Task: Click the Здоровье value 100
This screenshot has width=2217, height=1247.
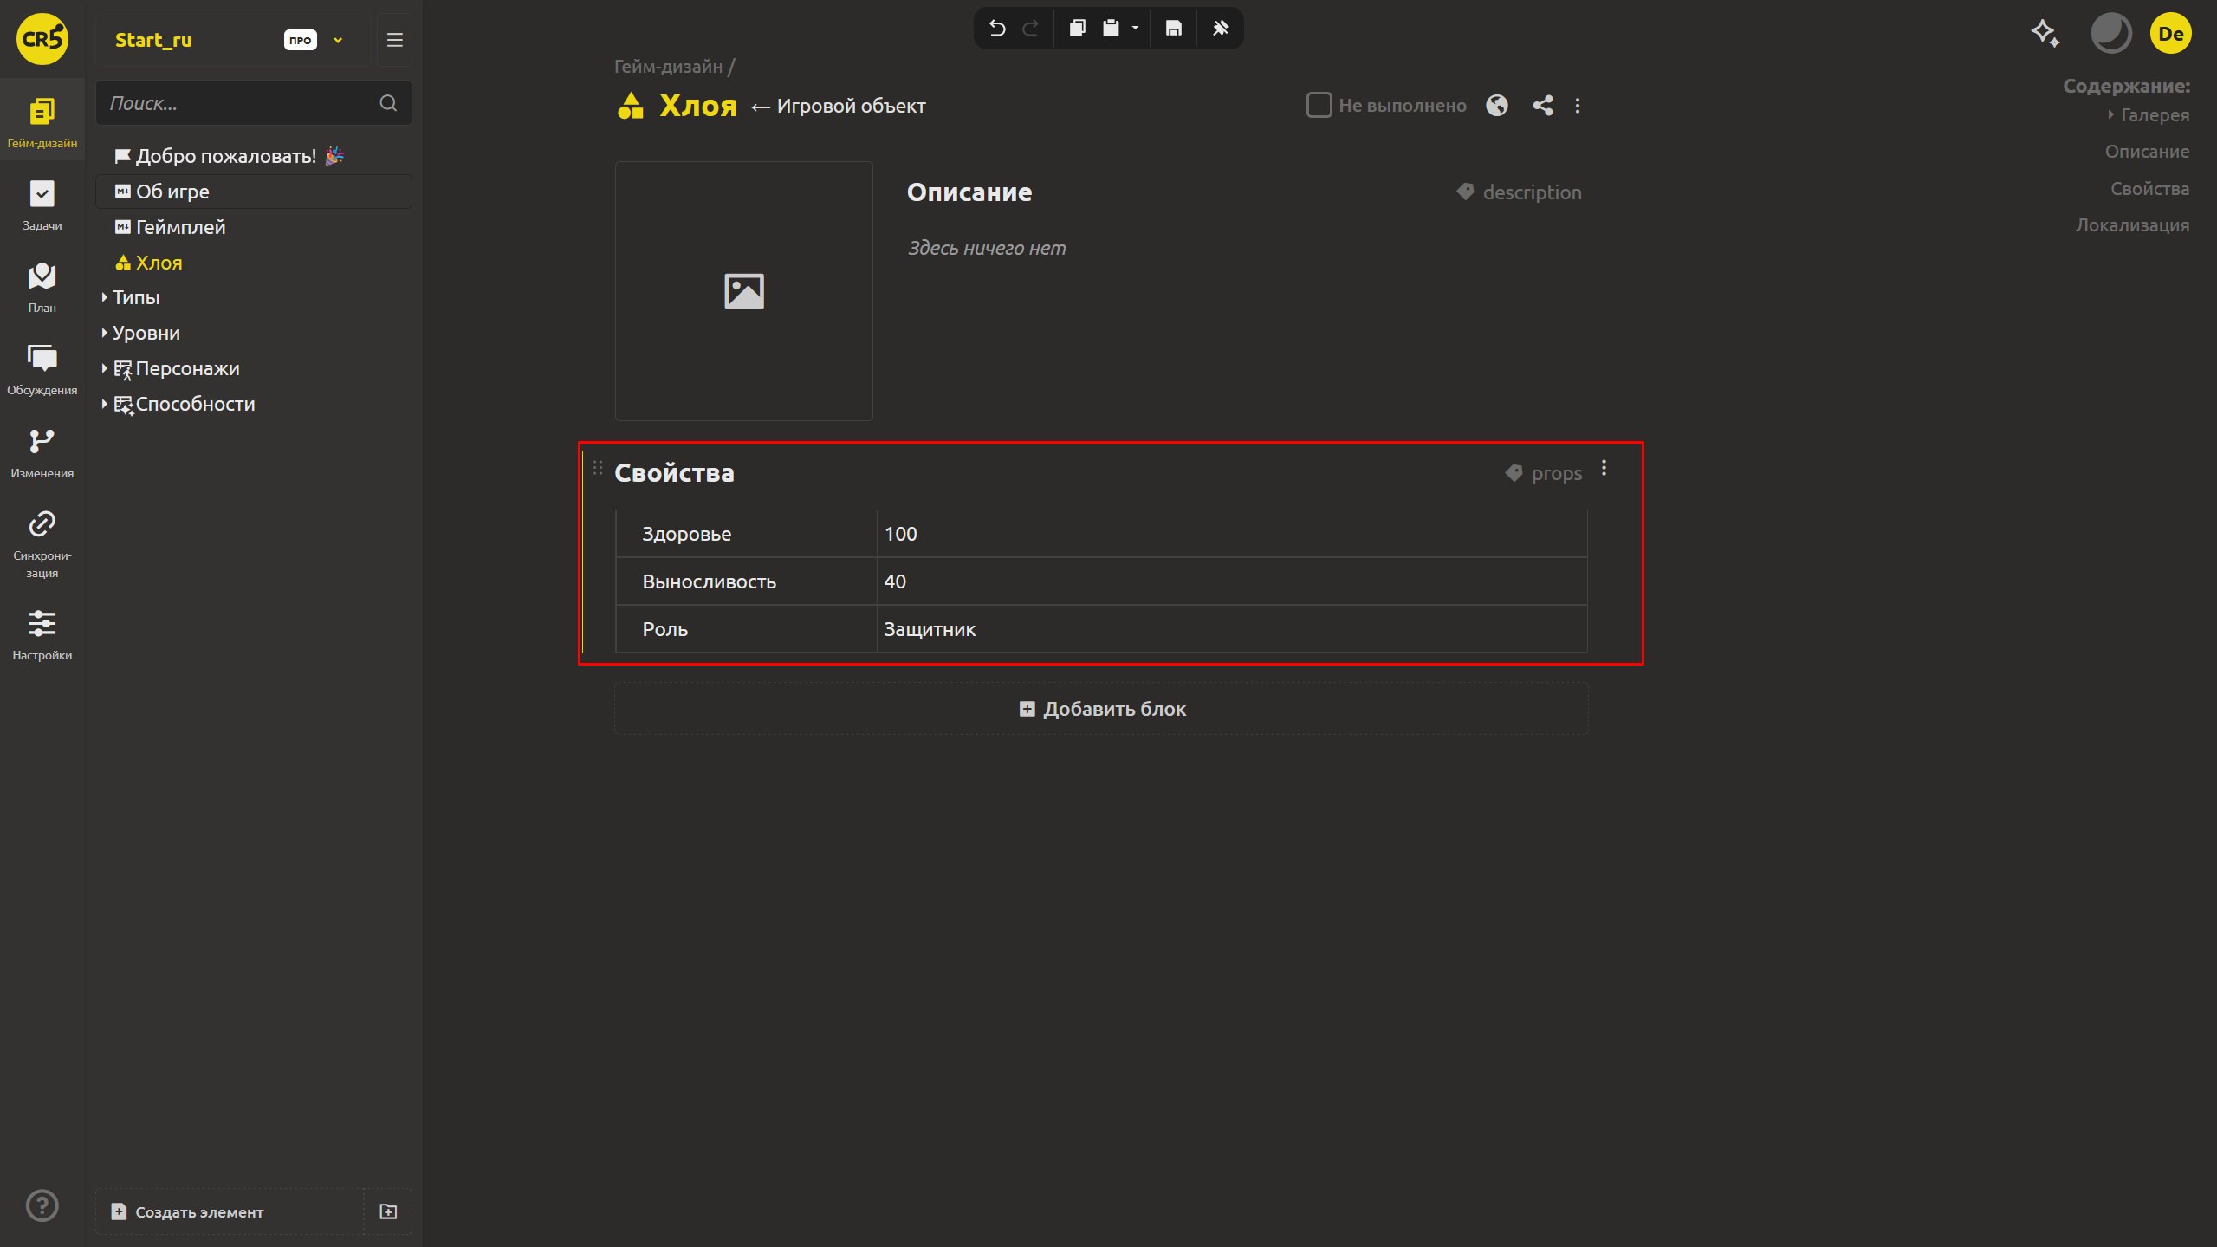Action: click(x=1231, y=534)
